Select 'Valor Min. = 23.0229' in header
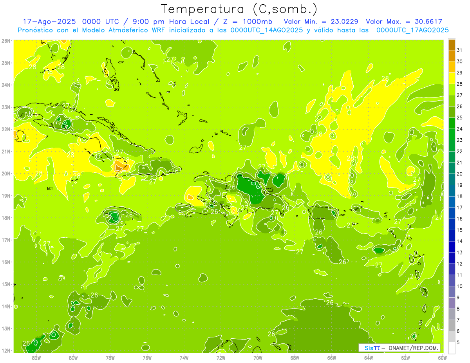This screenshot has width=470, height=363. click(x=322, y=22)
